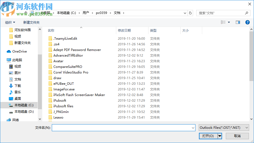Click folder icon of AdvancedTiffEditor
254x143 pixels.
(x=50, y=56)
